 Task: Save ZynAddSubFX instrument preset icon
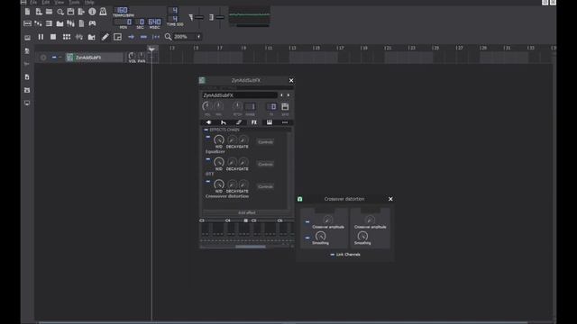[x=285, y=106]
